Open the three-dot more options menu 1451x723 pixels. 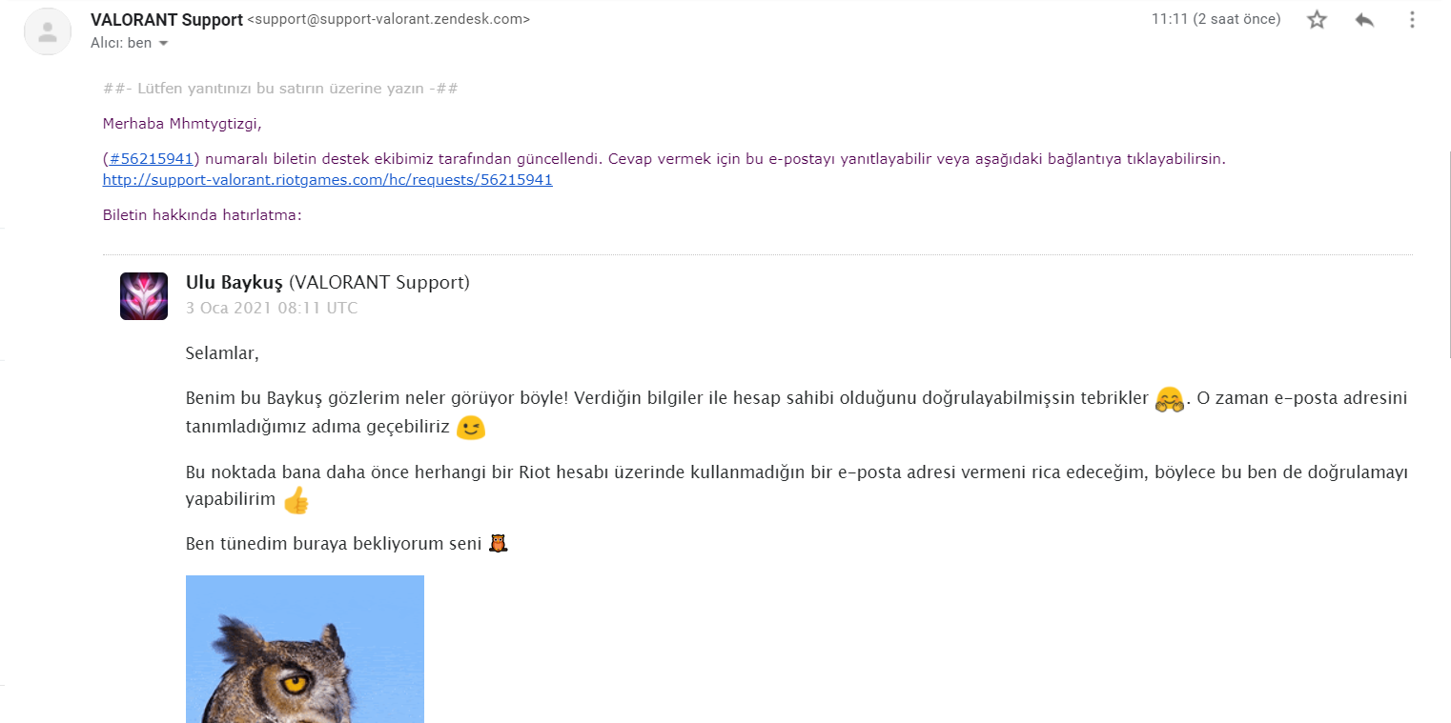tap(1412, 19)
